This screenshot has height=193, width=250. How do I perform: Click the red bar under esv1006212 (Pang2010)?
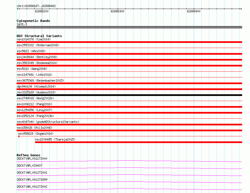coord(129,107)
